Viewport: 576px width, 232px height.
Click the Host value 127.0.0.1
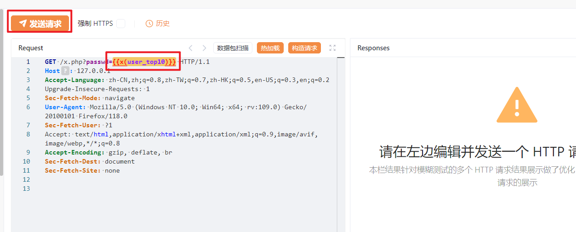[94, 71]
